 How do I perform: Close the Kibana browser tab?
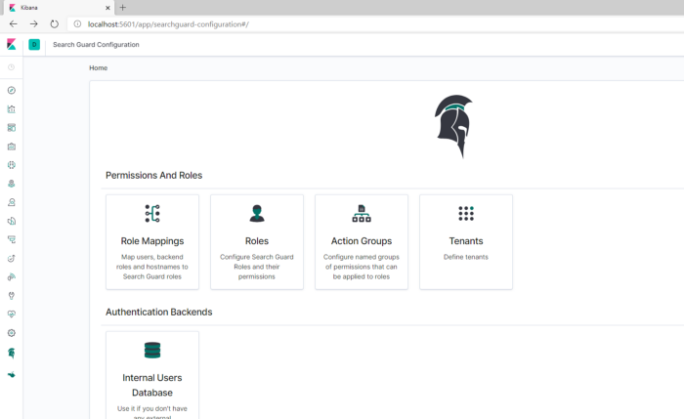107,8
